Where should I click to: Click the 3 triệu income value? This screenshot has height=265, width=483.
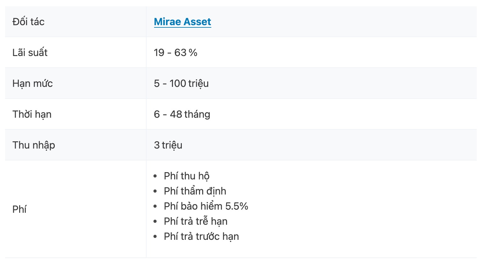click(168, 145)
